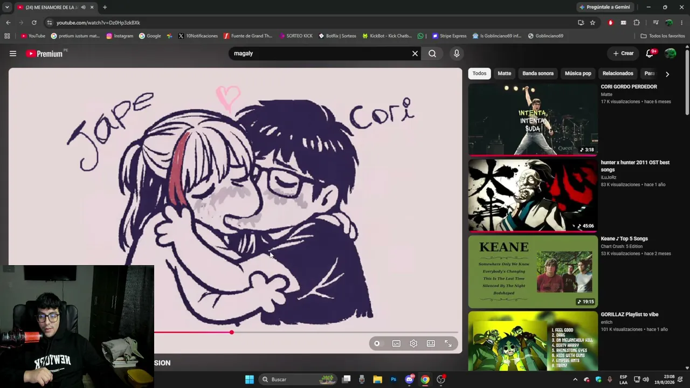Switch the ESP LAA input language

coord(624,379)
